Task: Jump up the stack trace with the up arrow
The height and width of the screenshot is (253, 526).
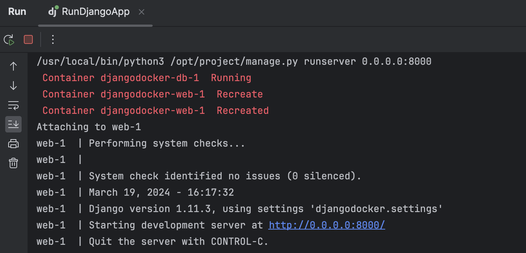Action: (x=13, y=66)
